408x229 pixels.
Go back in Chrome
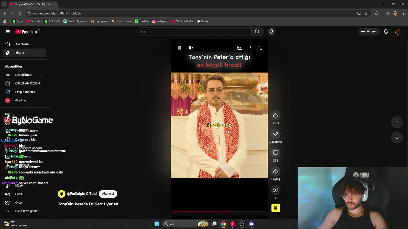click(4, 13)
